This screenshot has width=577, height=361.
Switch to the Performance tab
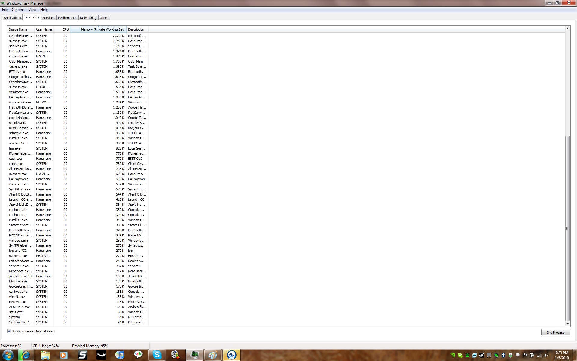[x=67, y=18]
